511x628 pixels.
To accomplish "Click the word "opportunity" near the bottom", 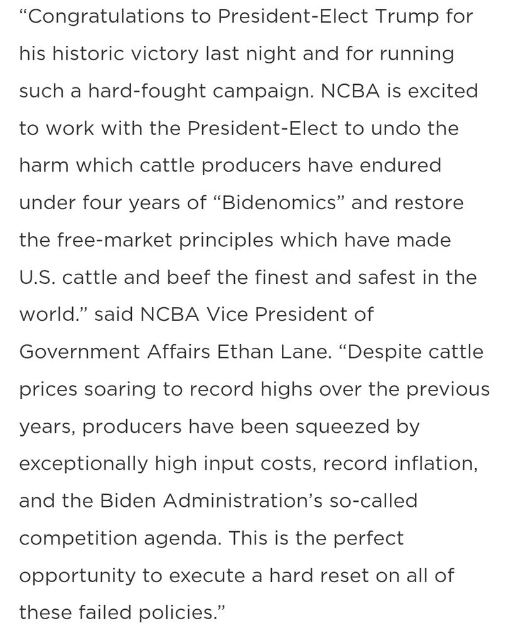I will [x=78, y=576].
